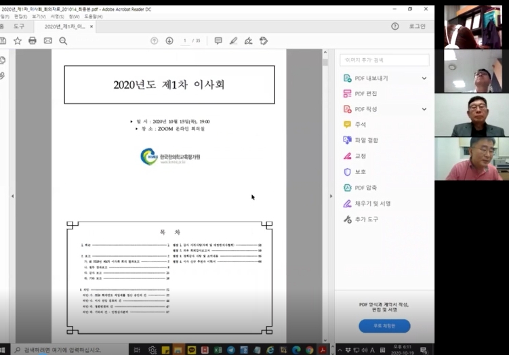Open KakaoTalk on the taskbar
Image resolution: width=509 pixels, height=355 pixels.
tap(192, 350)
